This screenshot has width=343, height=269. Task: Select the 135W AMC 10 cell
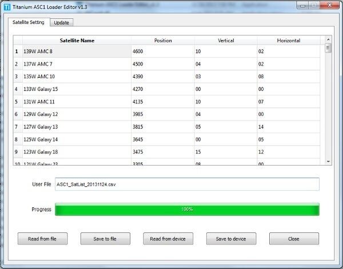[77, 77]
